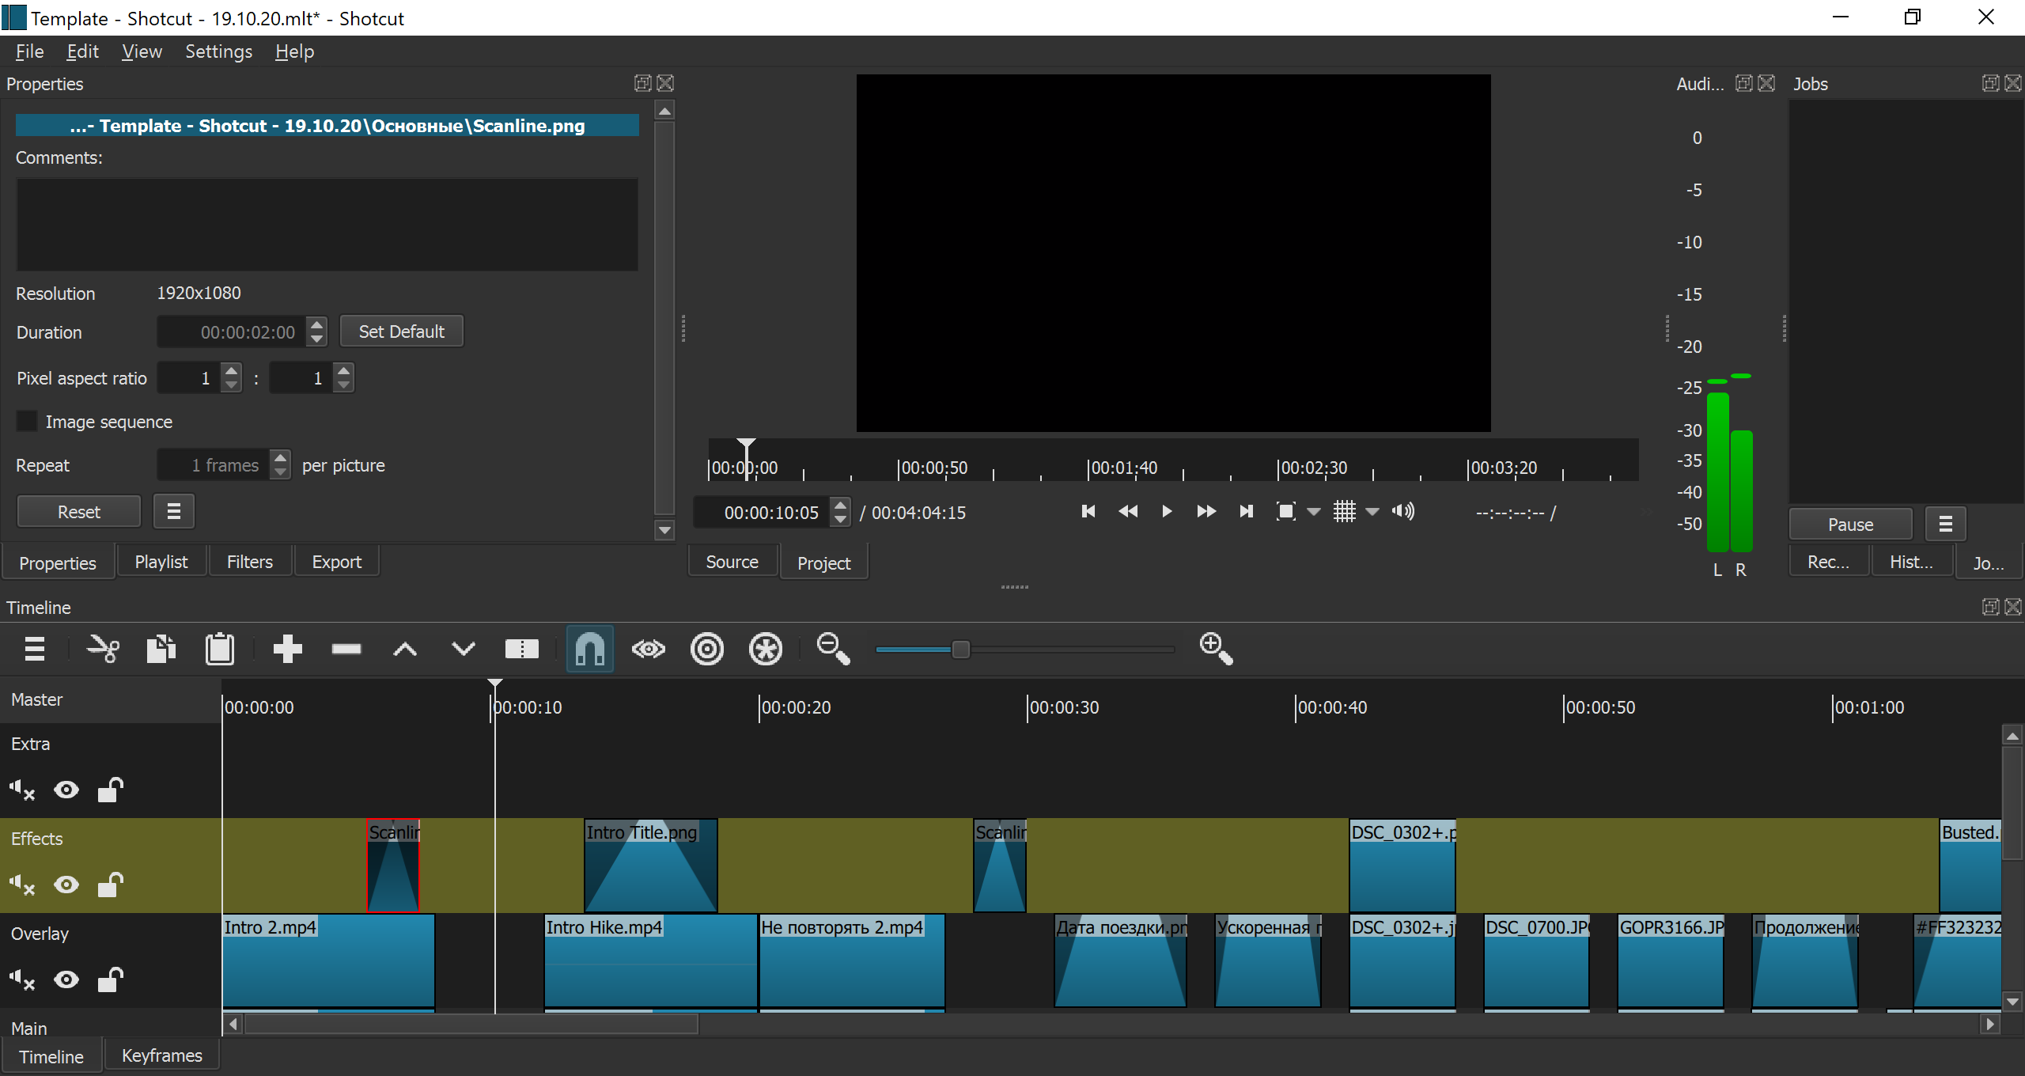The height and width of the screenshot is (1076, 2025).
Task: Enable the Image sequence checkbox
Action: [x=27, y=422]
